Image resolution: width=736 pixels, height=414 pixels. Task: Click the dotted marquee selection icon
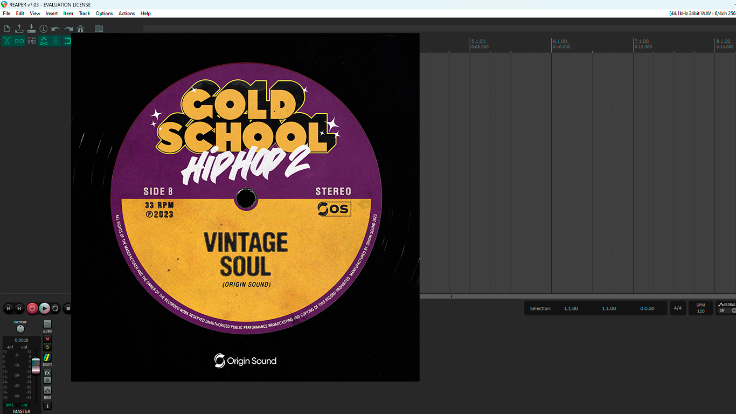tap(99, 29)
